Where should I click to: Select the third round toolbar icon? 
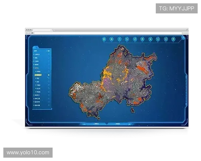pos(120,39)
